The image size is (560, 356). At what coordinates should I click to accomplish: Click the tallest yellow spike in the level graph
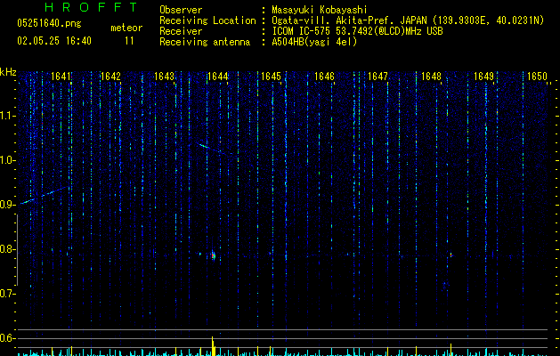(x=213, y=345)
